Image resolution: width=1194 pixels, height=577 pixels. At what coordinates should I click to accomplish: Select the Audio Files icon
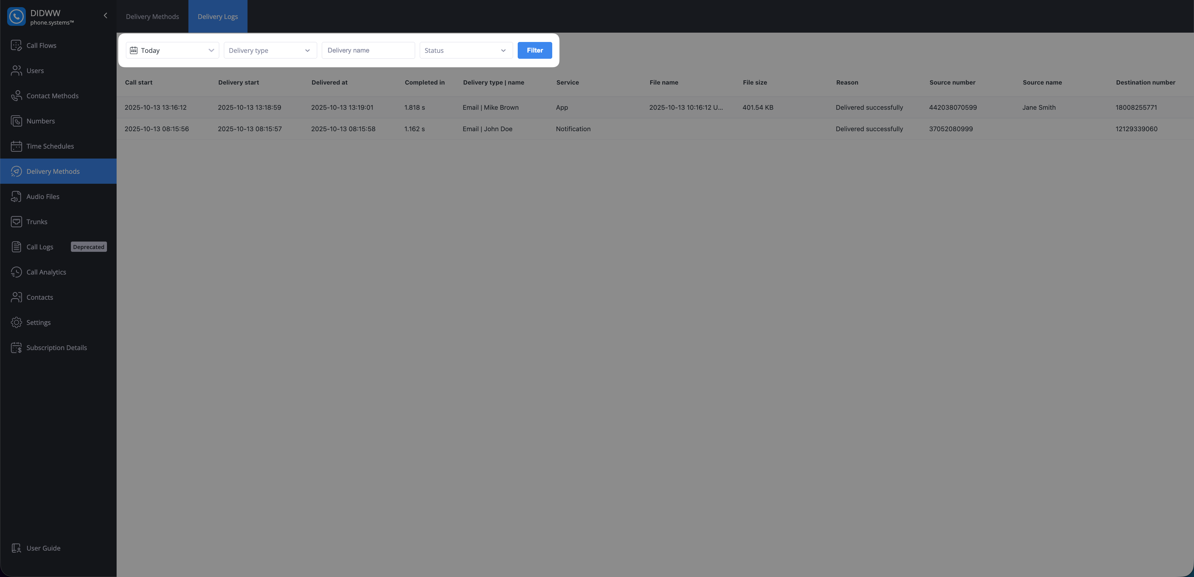pyautogui.click(x=16, y=196)
